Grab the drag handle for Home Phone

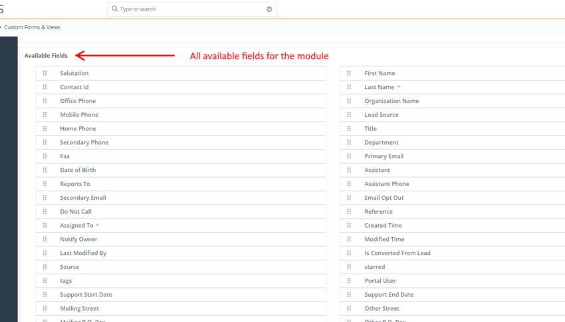click(45, 128)
